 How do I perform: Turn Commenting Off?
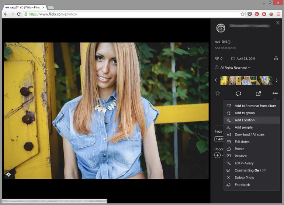coord(264,170)
